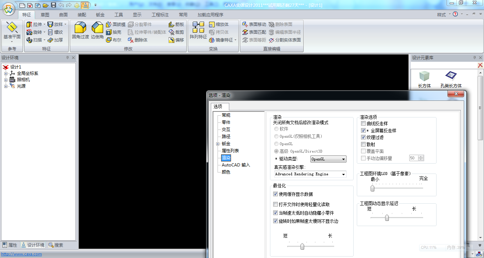The image size is (484, 258).
Task: Expand 照相机 tree node
Action: 6,80
